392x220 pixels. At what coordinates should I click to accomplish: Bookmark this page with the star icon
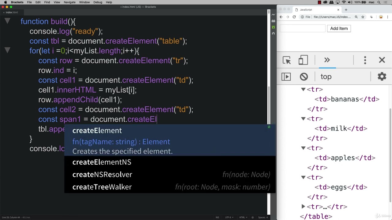[x=363, y=17]
